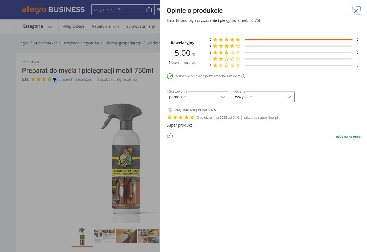Close the product reviews panel
The image size is (367, 252).
click(x=356, y=11)
